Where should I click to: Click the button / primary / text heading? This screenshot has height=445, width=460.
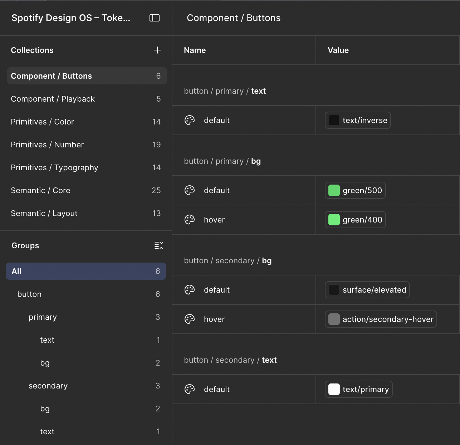click(x=225, y=91)
